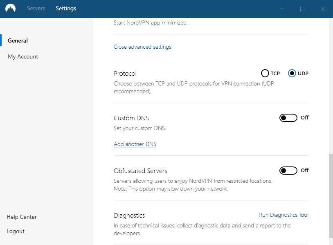Image resolution: width=333 pixels, height=245 pixels.
Task: Choose the UDP protocol radio button
Action: point(292,74)
